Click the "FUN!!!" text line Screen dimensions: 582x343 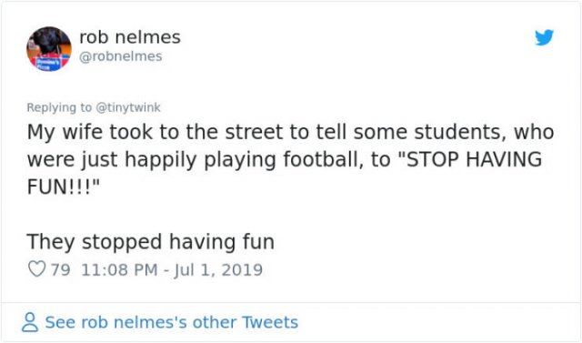(64, 187)
